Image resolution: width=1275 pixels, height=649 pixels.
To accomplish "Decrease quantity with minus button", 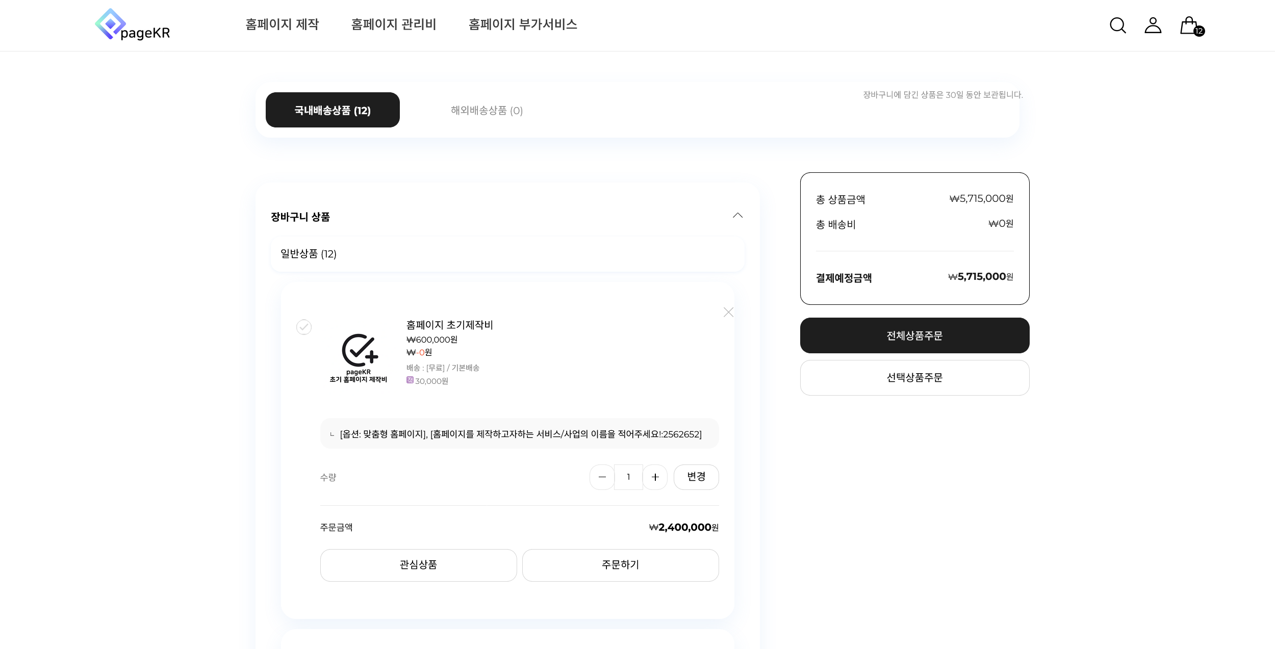I will [602, 477].
